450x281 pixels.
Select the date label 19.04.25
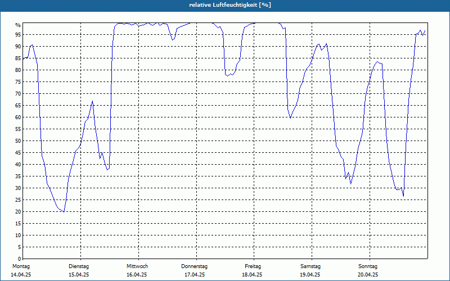pos(310,275)
